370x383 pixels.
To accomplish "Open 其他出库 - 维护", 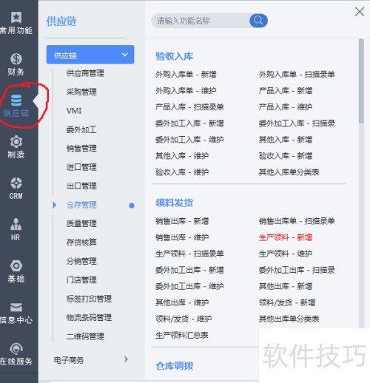I will coord(182,302).
